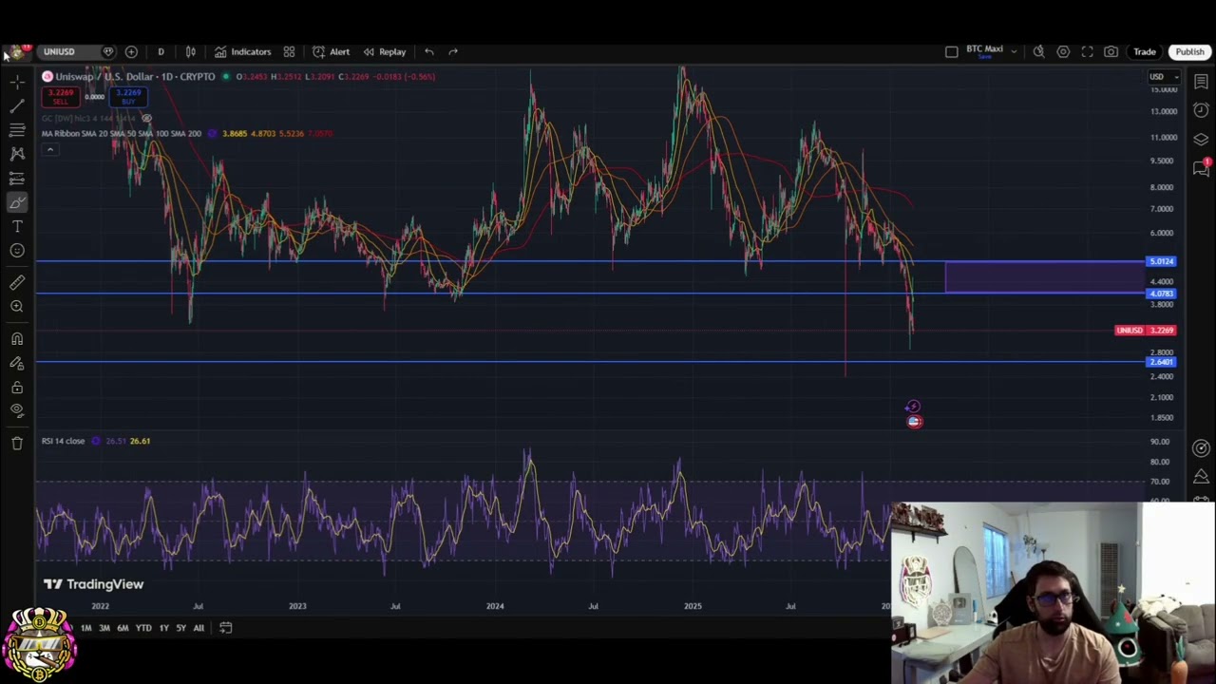Select the 1M date range
1216x684 pixels.
(85, 628)
